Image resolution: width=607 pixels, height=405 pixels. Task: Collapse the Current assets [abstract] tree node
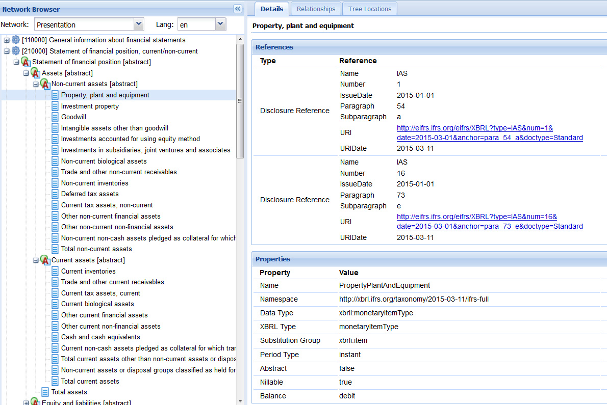[36, 260]
